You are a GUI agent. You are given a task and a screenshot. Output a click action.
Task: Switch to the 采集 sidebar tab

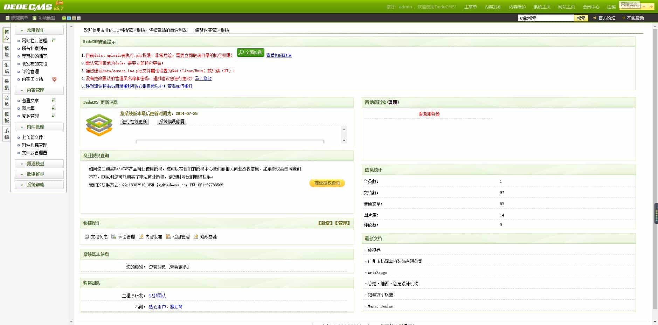point(7,84)
